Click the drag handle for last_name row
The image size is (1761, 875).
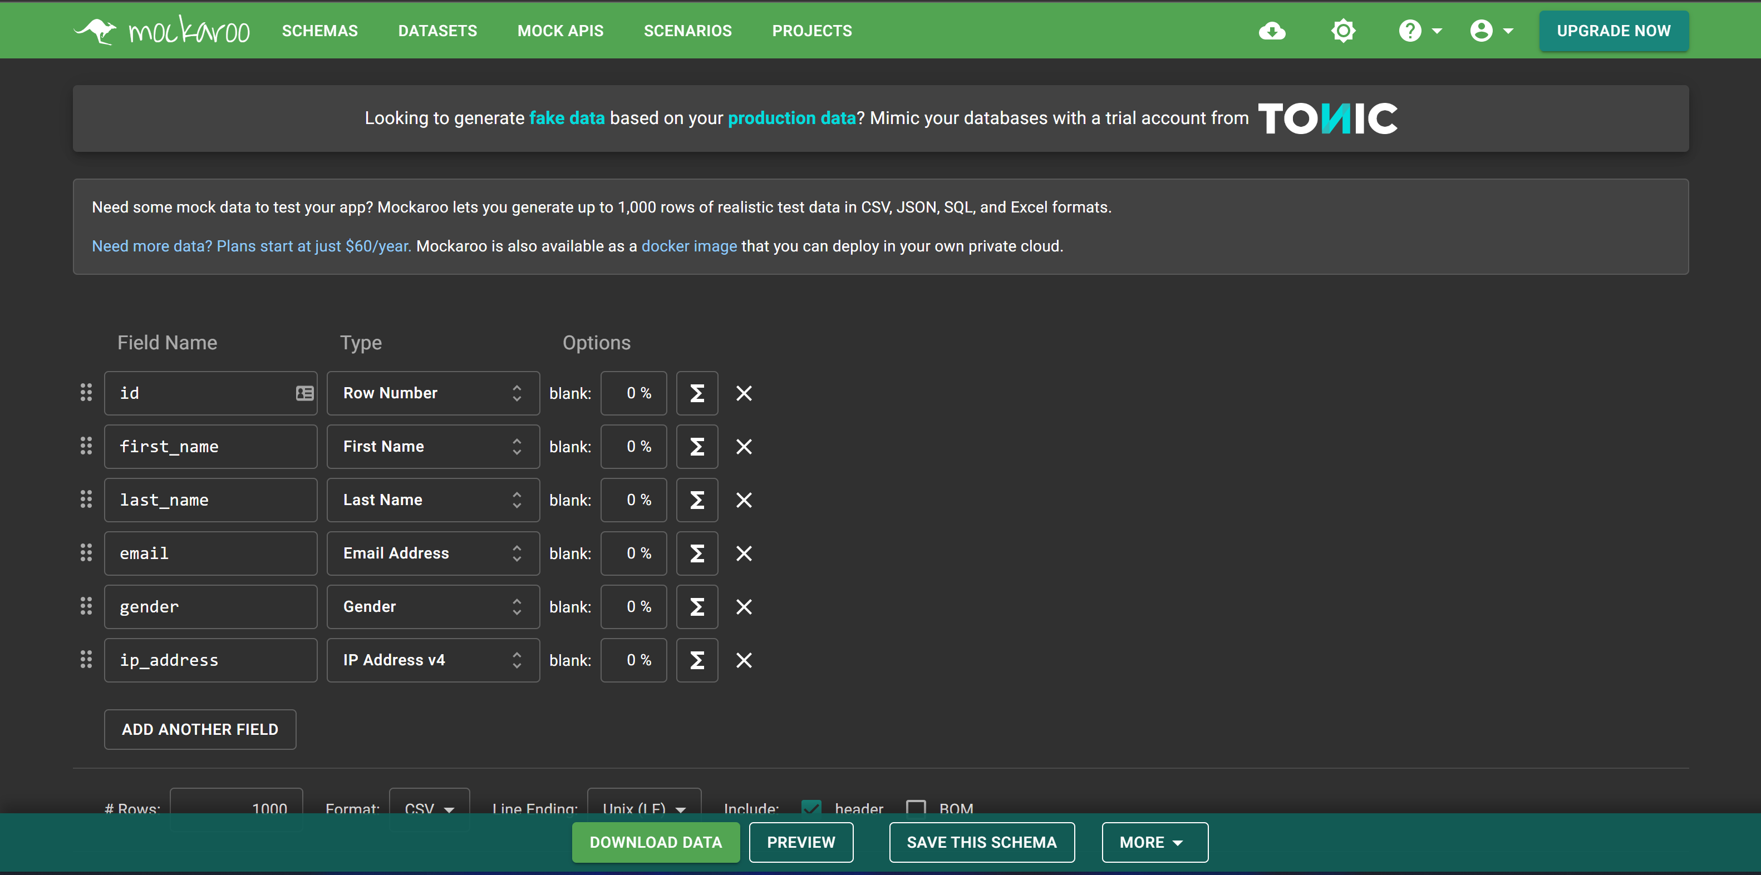86,500
